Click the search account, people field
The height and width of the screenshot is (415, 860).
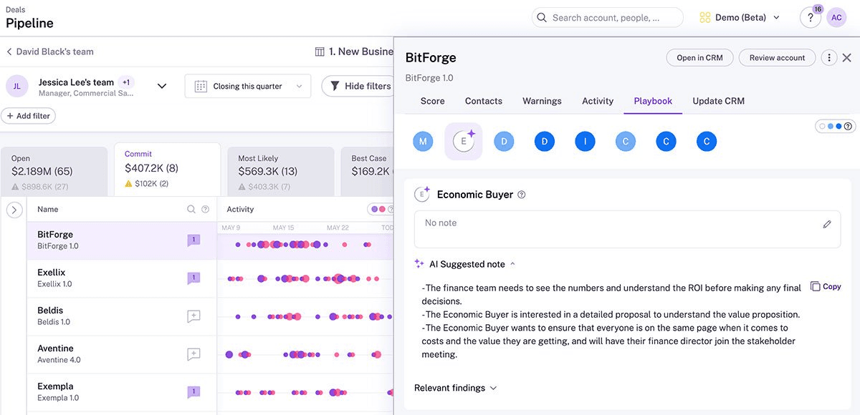click(x=608, y=18)
